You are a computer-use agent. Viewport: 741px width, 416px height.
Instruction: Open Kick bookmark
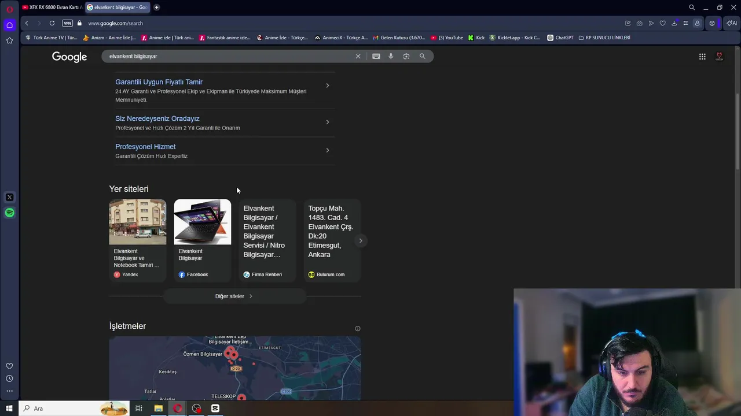point(476,38)
